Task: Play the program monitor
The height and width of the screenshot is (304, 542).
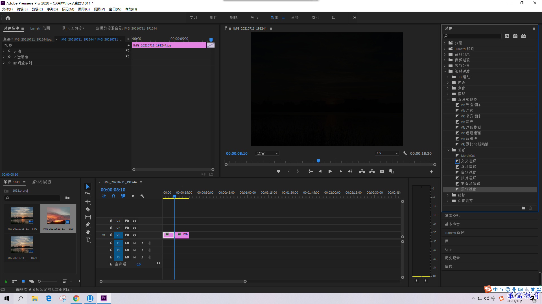Action: tap(330, 171)
